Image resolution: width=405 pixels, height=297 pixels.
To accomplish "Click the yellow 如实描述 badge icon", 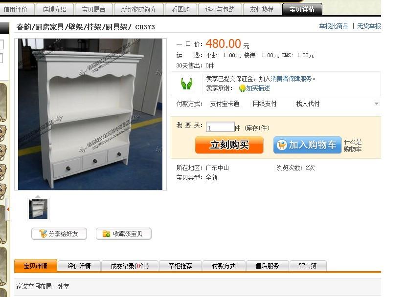I will coord(242,88).
